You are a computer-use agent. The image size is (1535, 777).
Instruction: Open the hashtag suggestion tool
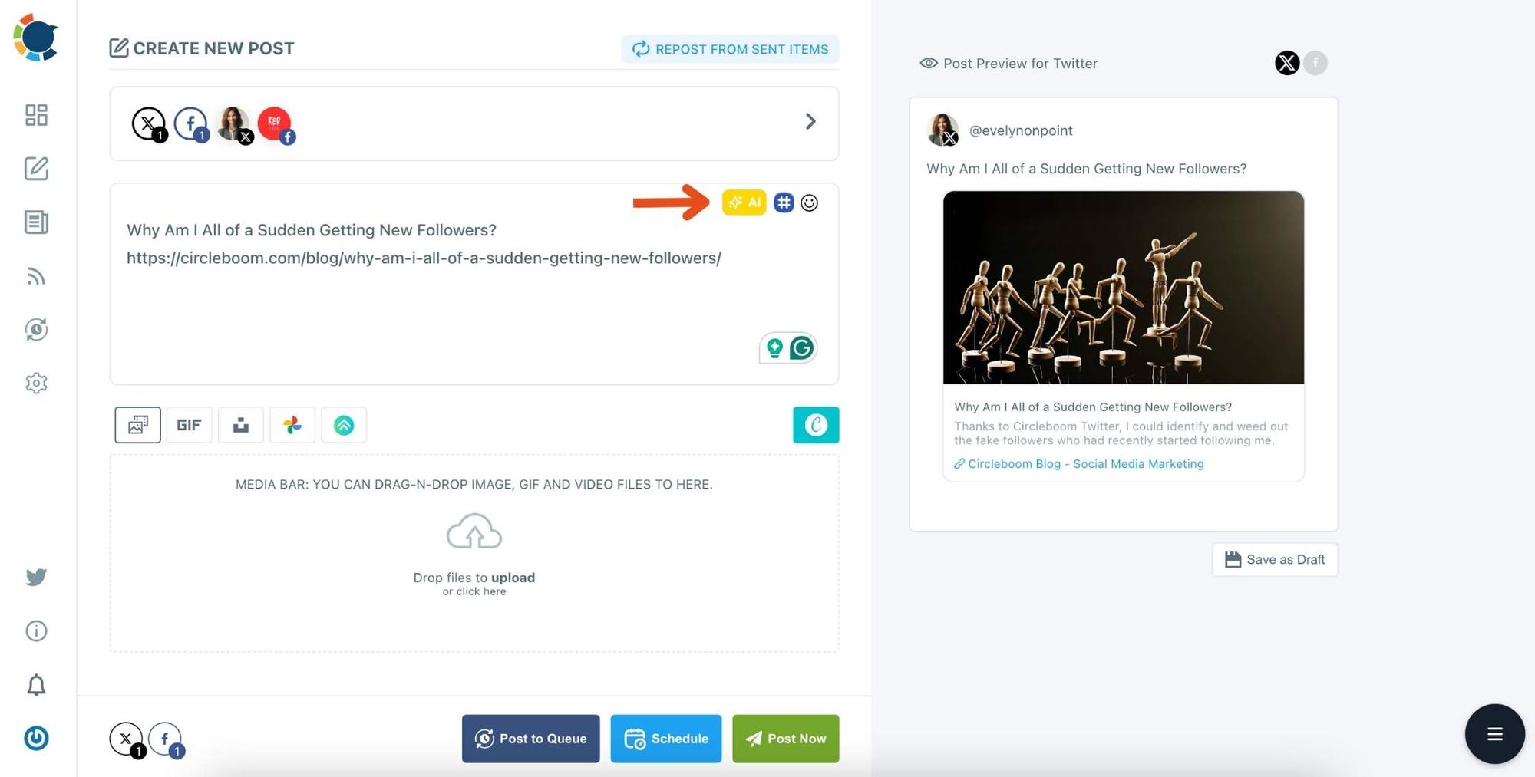tap(784, 202)
